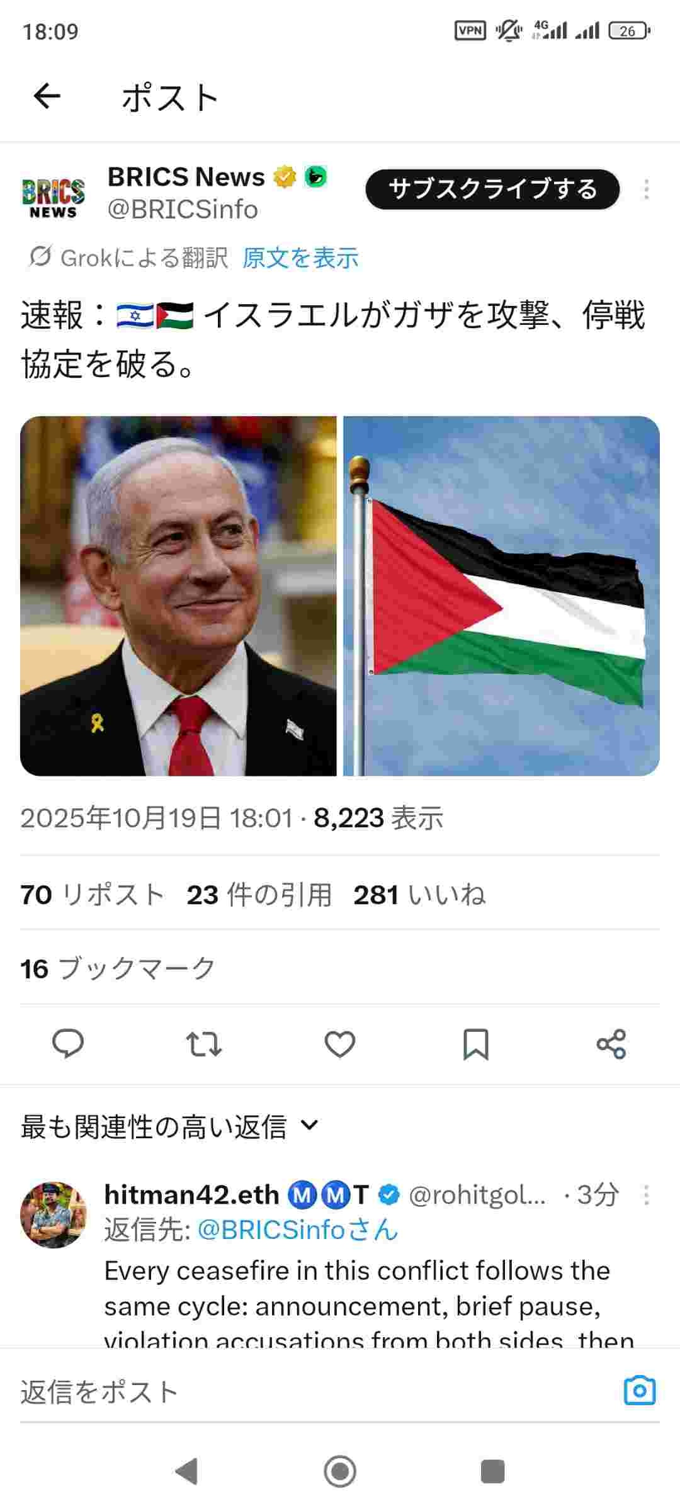Tap the 返信をポスト input field
The image size is (680, 1511).
315,1391
